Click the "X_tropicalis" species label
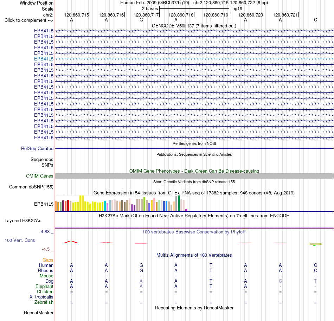The image size is (334, 321). point(41,297)
